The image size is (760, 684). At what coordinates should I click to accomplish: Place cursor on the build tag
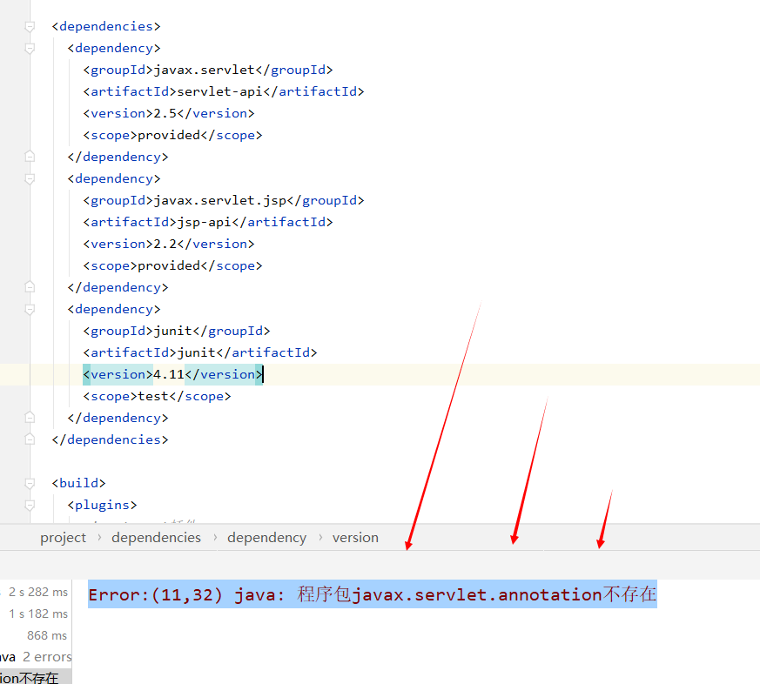pos(78,484)
